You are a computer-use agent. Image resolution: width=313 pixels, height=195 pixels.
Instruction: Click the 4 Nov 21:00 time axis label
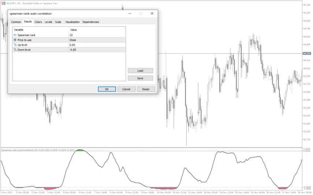pyautogui.click(x=85, y=192)
